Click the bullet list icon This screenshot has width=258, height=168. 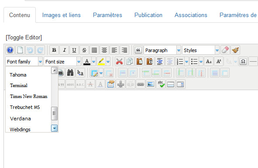194,62
